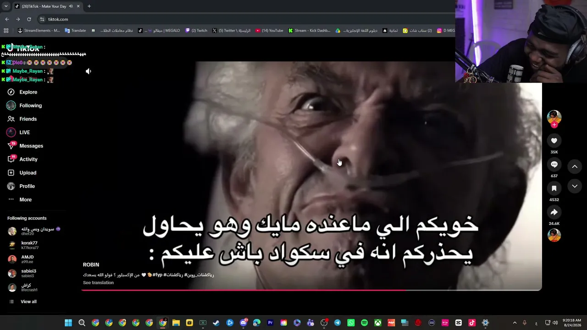Open Premiere Pro from the taskbar

tap(270, 323)
